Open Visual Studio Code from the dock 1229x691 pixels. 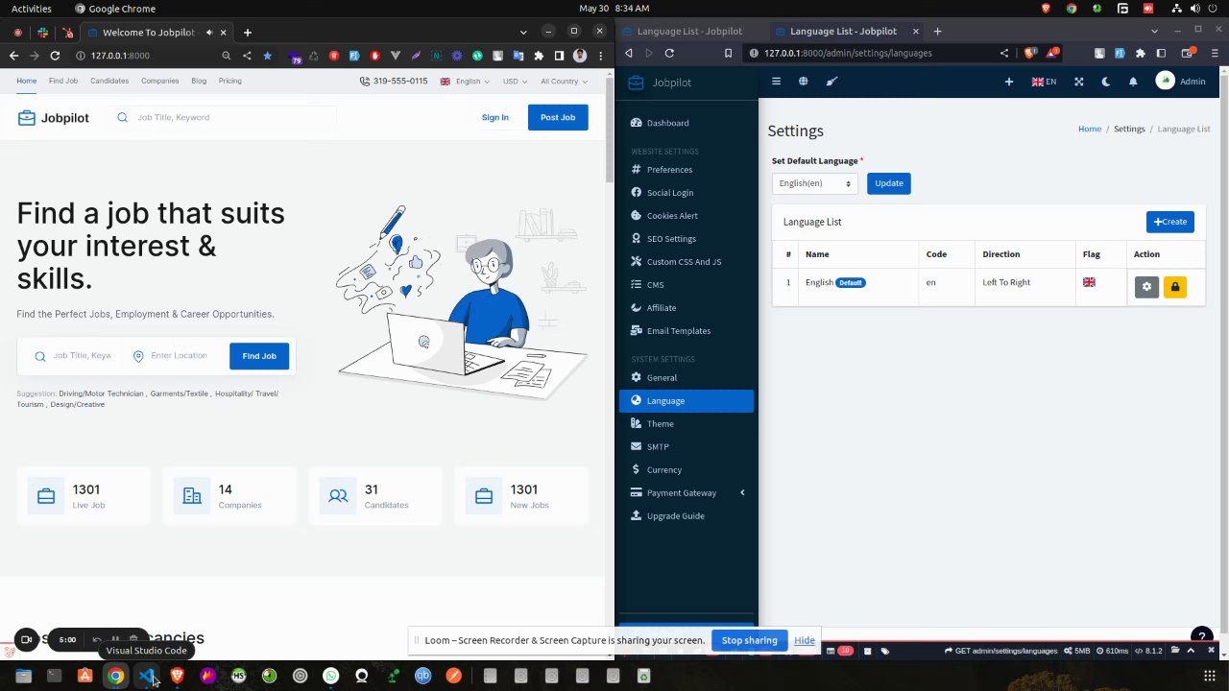pos(146,676)
